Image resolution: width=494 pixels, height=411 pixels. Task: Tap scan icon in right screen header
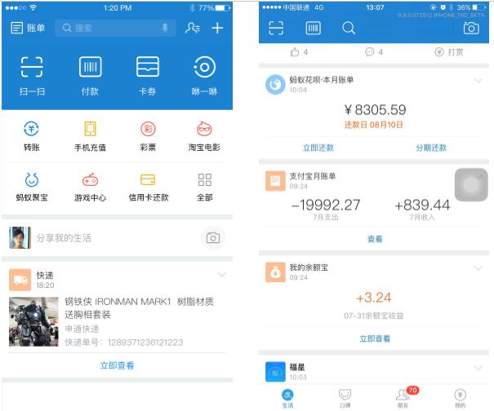pyautogui.click(x=276, y=28)
